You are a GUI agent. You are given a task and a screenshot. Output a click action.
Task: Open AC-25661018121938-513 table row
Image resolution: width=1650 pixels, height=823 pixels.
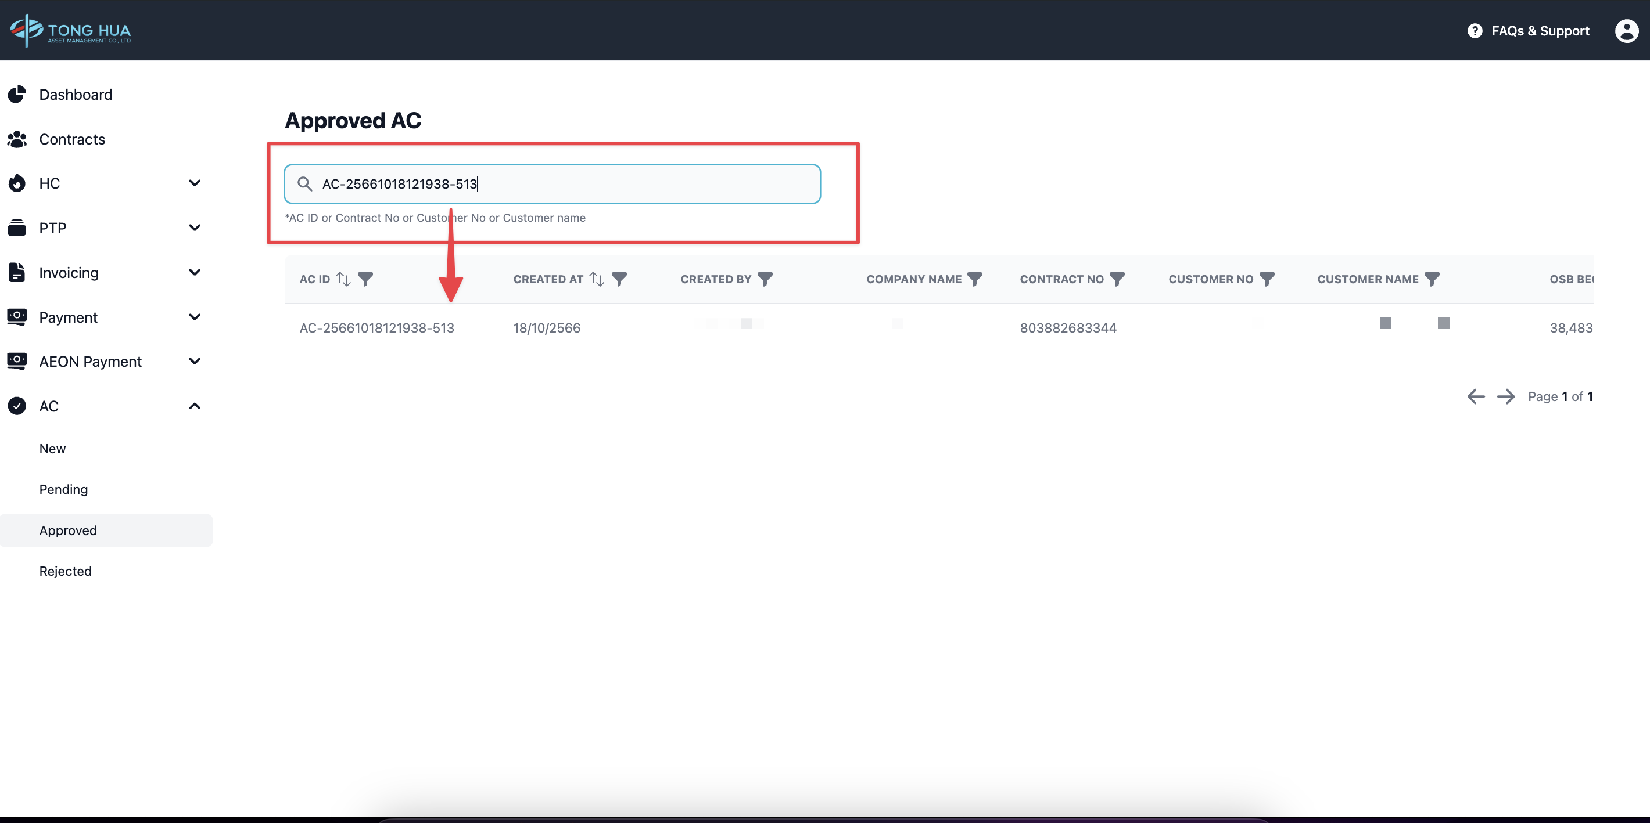pyautogui.click(x=376, y=329)
